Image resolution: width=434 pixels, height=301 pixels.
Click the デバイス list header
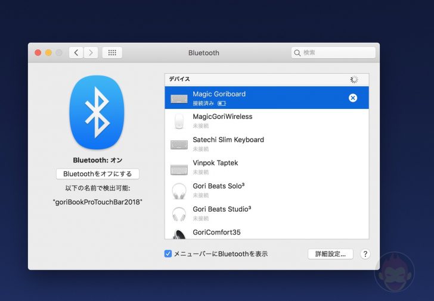point(179,79)
